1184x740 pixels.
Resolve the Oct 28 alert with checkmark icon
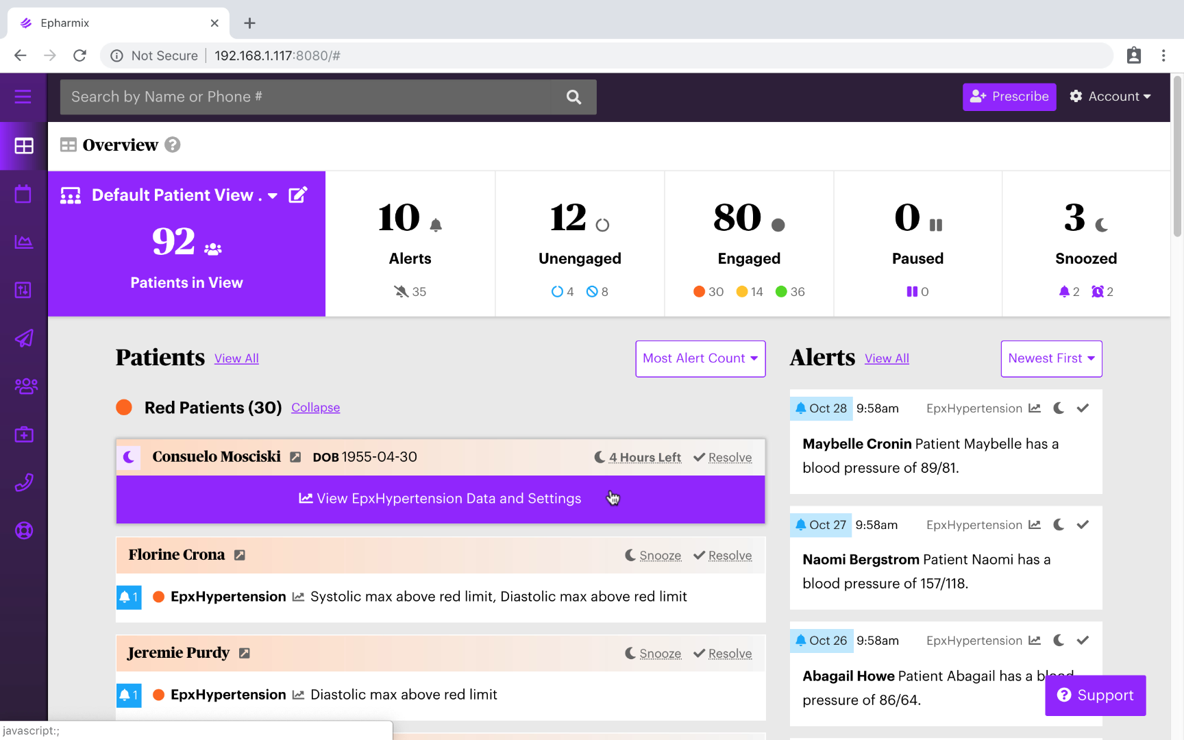point(1083,408)
